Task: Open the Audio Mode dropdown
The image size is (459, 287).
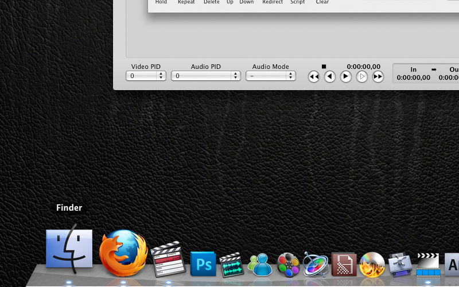Action: point(270,76)
